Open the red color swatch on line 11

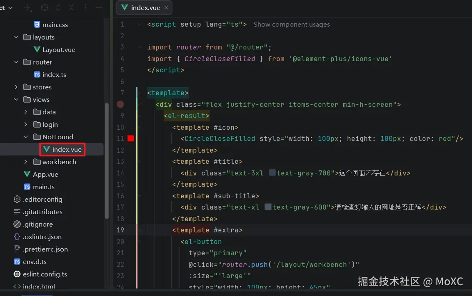click(131, 138)
